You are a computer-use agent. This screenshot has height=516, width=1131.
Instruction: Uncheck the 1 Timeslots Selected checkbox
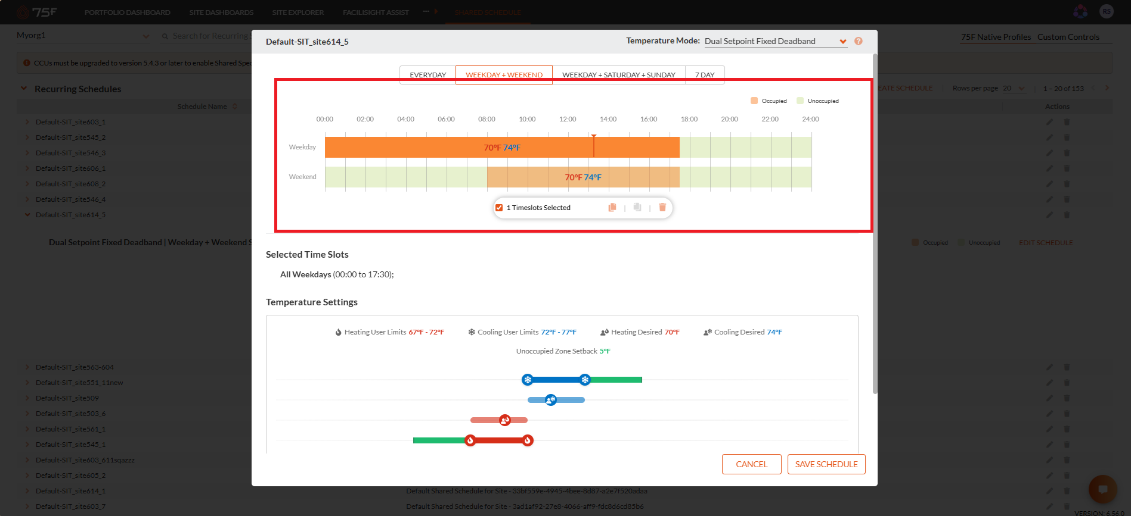click(x=499, y=208)
